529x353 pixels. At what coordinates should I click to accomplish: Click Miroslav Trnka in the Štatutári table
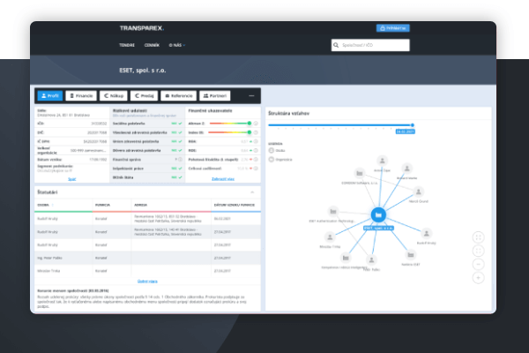(48, 271)
